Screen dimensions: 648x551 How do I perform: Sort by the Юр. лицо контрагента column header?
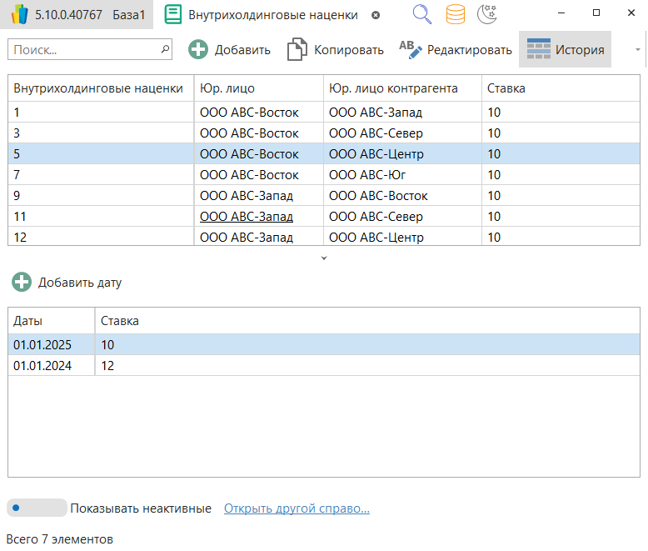[393, 88]
